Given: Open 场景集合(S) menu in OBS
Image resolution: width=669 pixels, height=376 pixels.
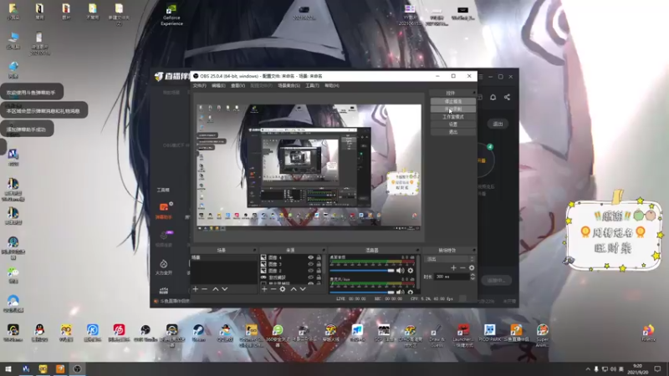Looking at the screenshot, I should pyautogui.click(x=289, y=86).
